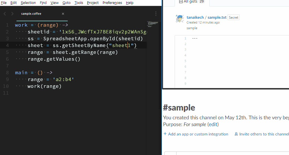Viewport: 289px width, 155px height.
Task: Click line number 7 in the gutter
Action: 7,66
